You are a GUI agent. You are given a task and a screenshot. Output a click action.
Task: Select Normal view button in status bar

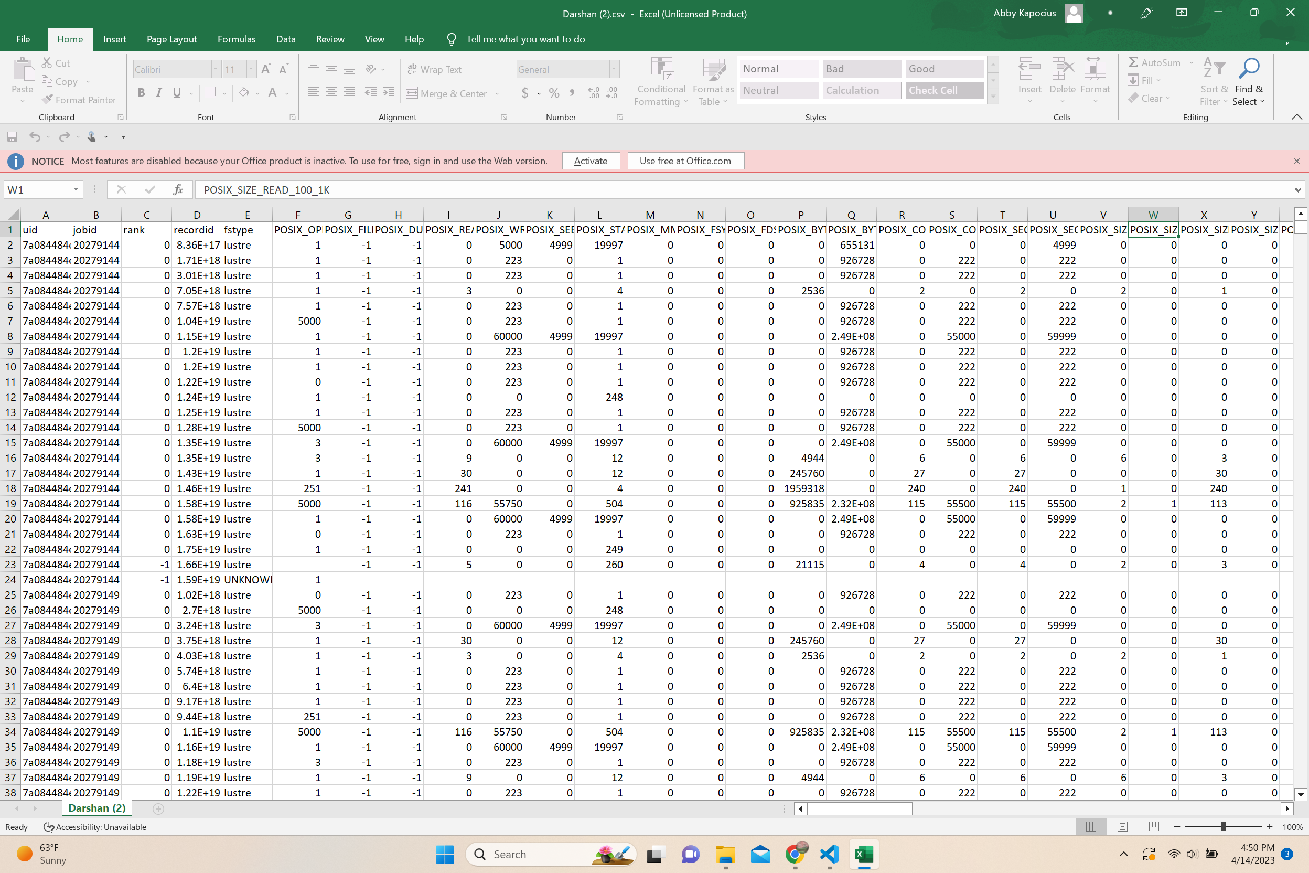coord(1091,827)
